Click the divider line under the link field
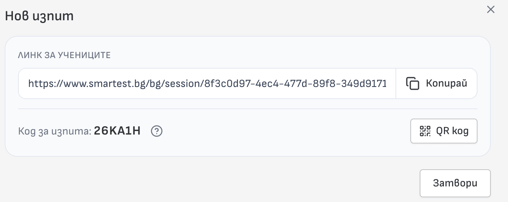 (x=248, y=108)
